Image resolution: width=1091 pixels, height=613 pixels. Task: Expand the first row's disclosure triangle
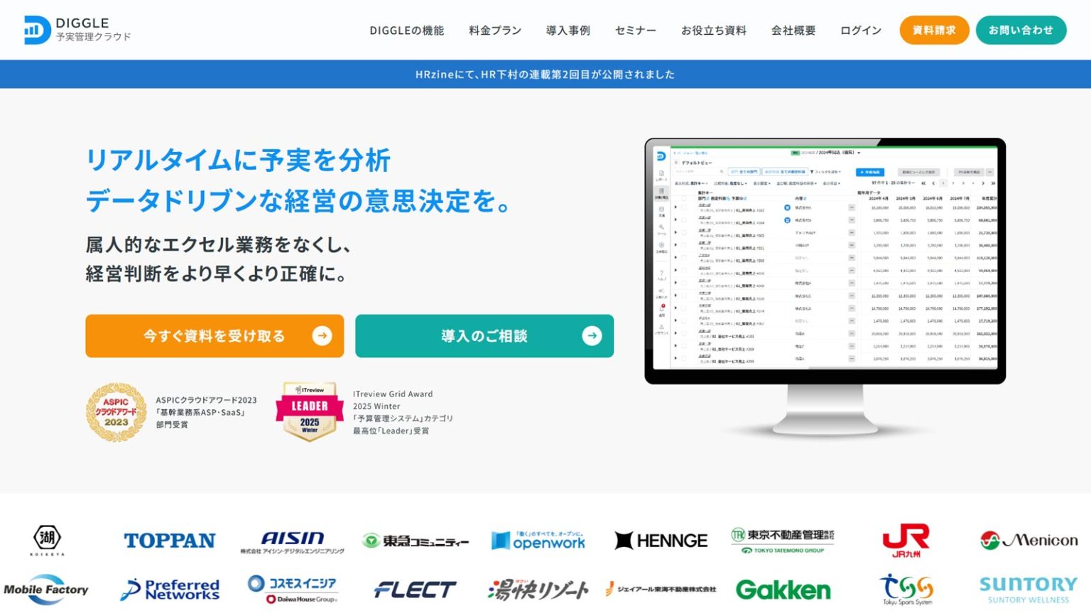coord(676,207)
